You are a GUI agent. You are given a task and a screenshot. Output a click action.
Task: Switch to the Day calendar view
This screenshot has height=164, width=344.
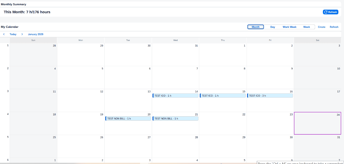273,27
